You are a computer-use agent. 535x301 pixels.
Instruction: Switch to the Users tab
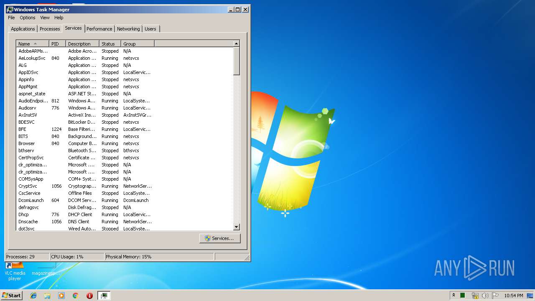pyautogui.click(x=150, y=29)
